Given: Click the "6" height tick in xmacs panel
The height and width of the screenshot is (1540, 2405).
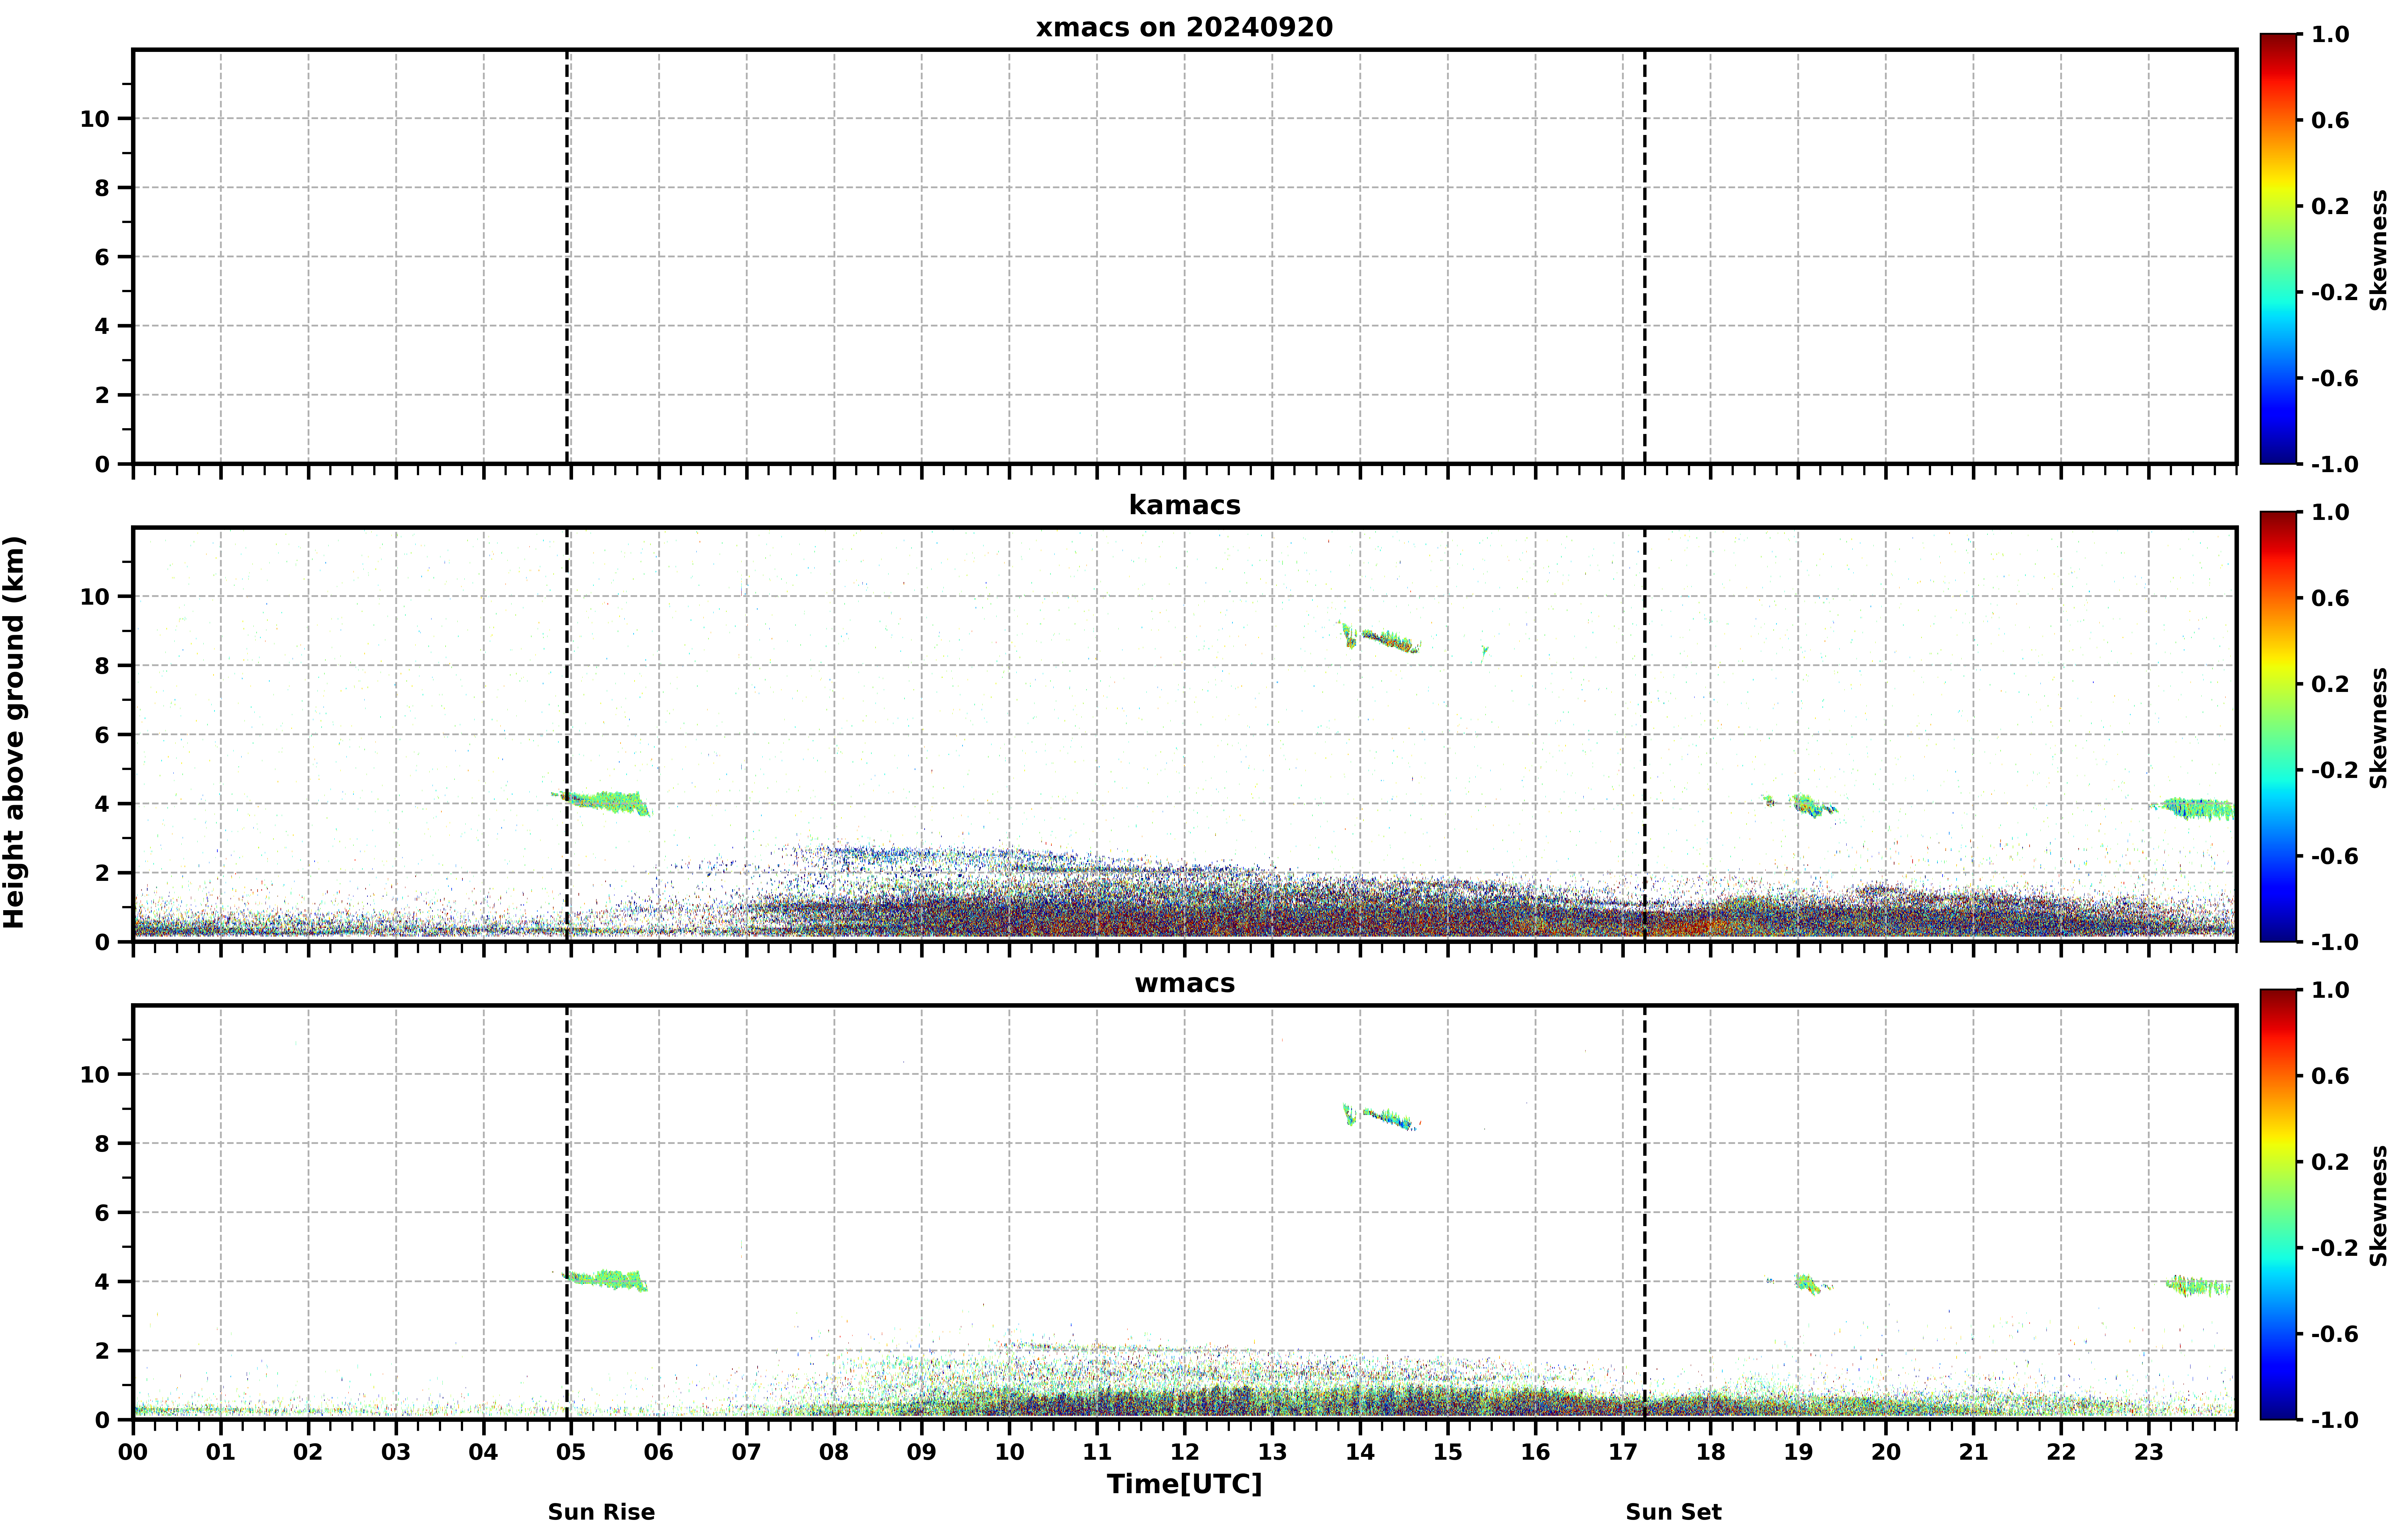Looking at the screenshot, I should click(x=102, y=257).
